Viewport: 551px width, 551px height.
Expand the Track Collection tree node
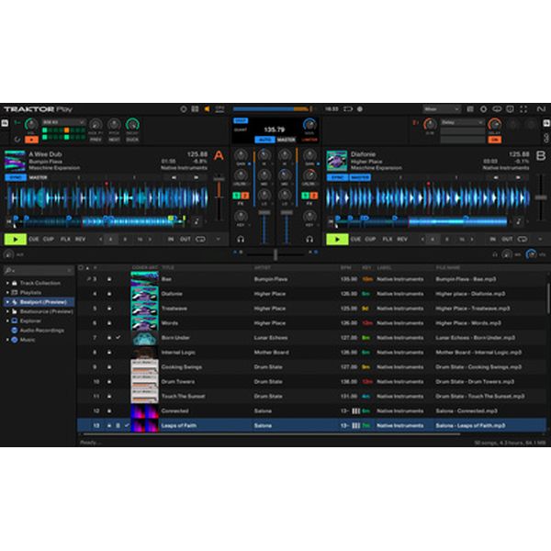pyautogui.click(x=6, y=282)
